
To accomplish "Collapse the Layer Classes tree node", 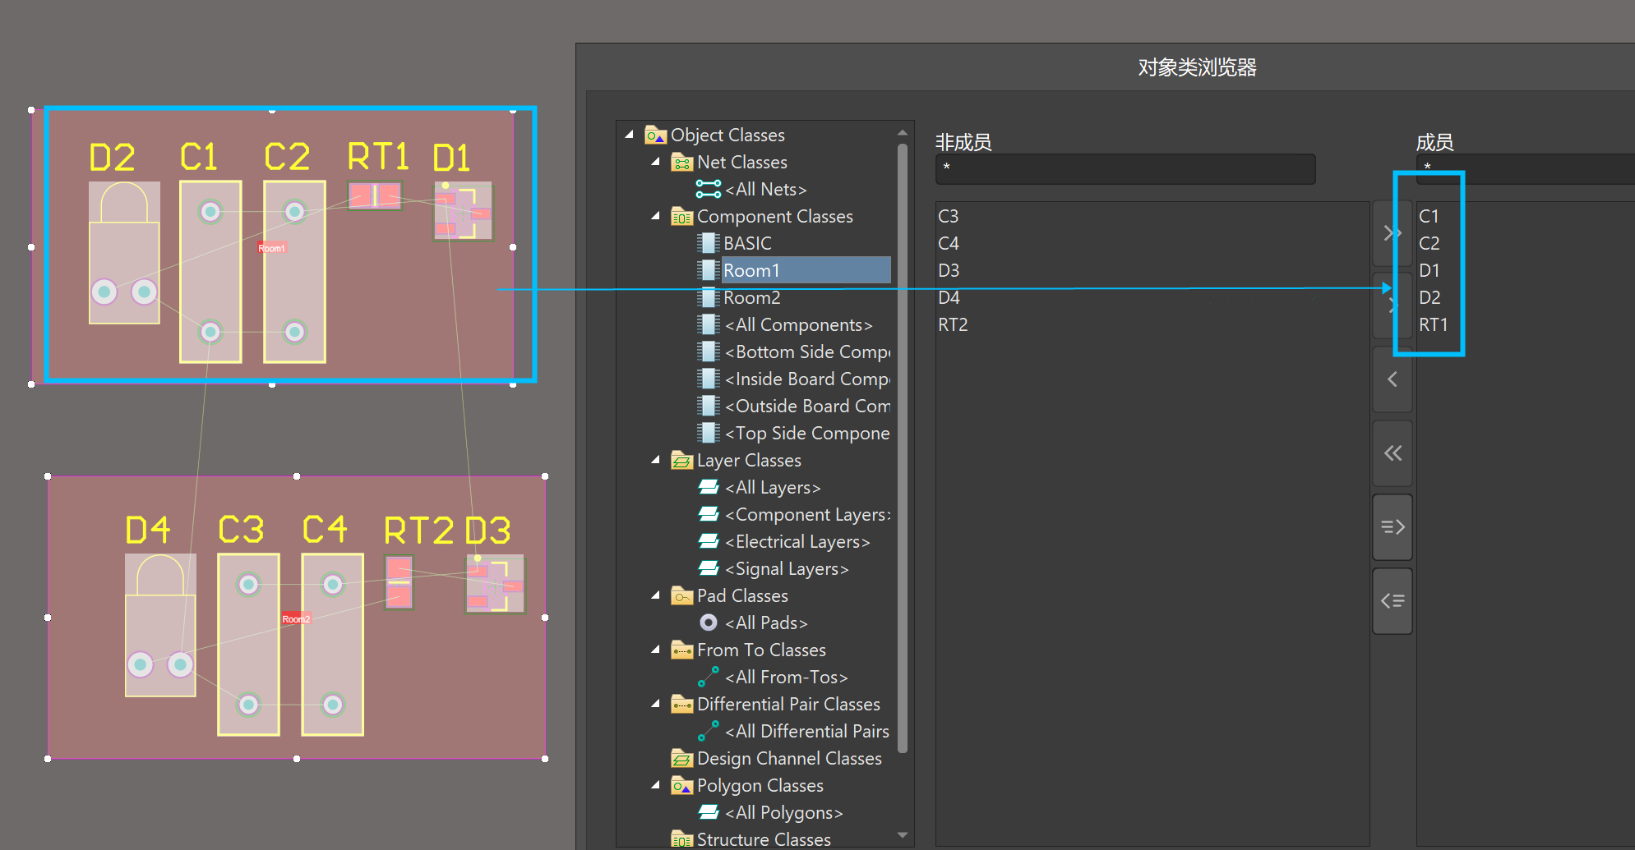I will click(x=656, y=460).
